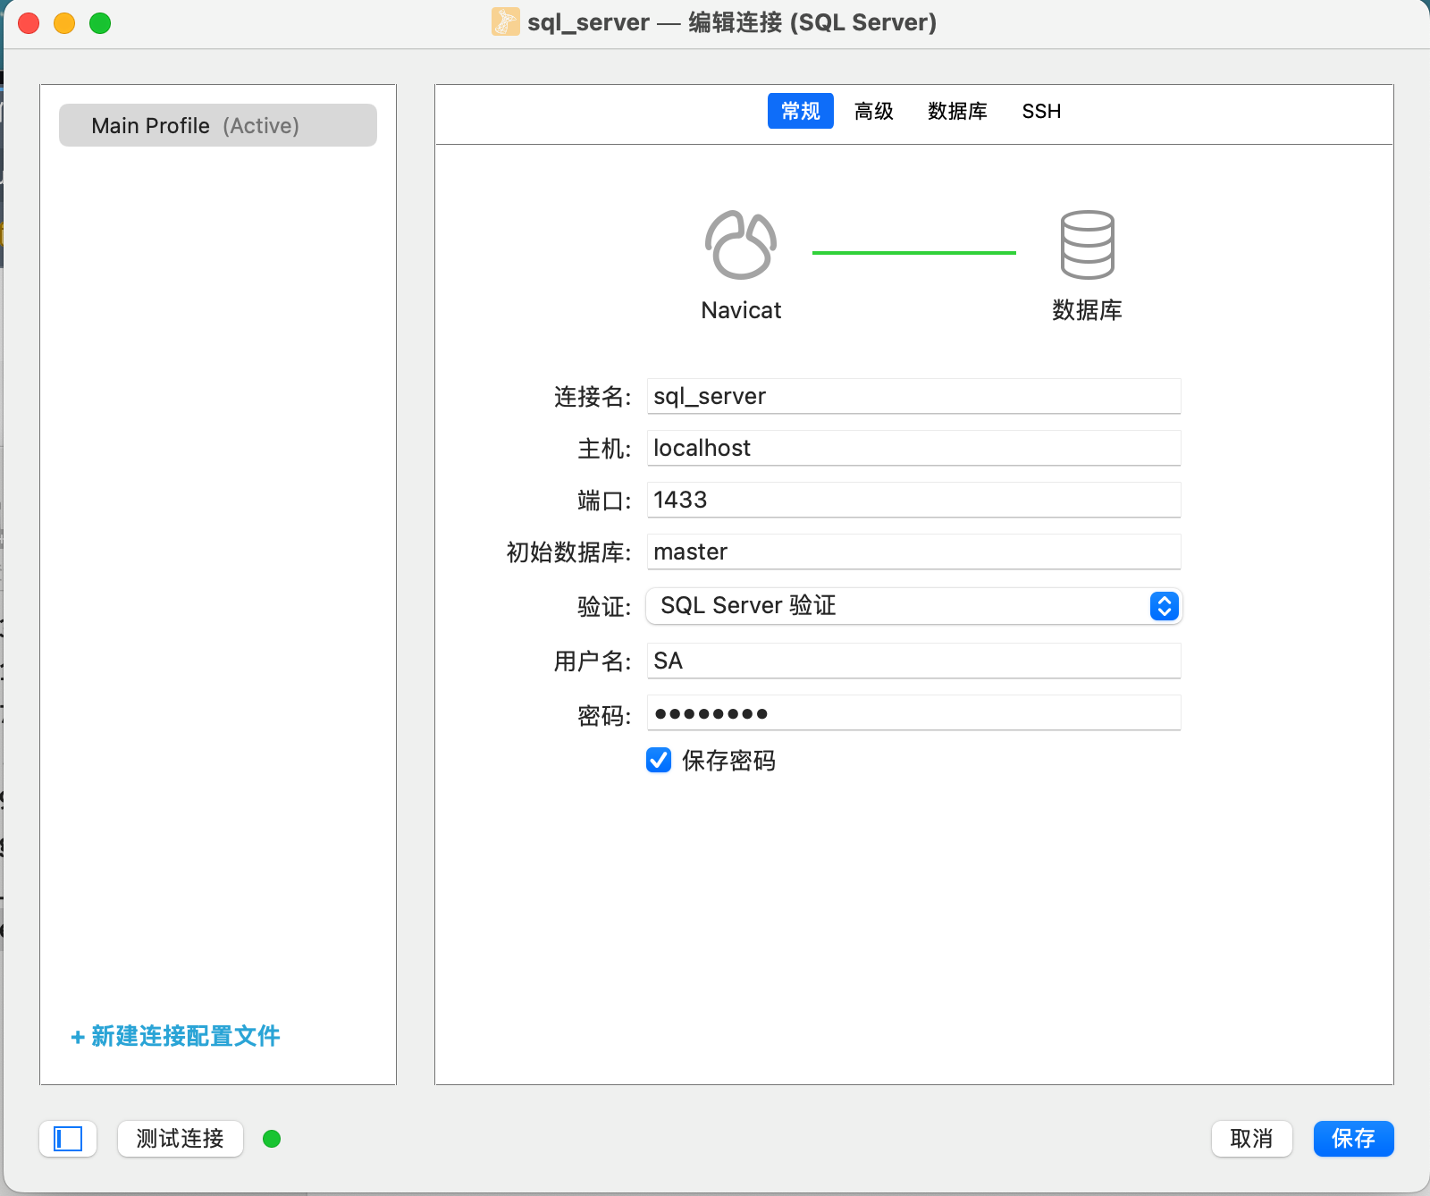Click the Navicat logo icon

[741, 245]
